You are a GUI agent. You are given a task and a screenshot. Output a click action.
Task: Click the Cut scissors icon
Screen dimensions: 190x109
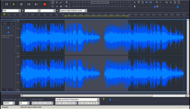click(x=135, y=2)
